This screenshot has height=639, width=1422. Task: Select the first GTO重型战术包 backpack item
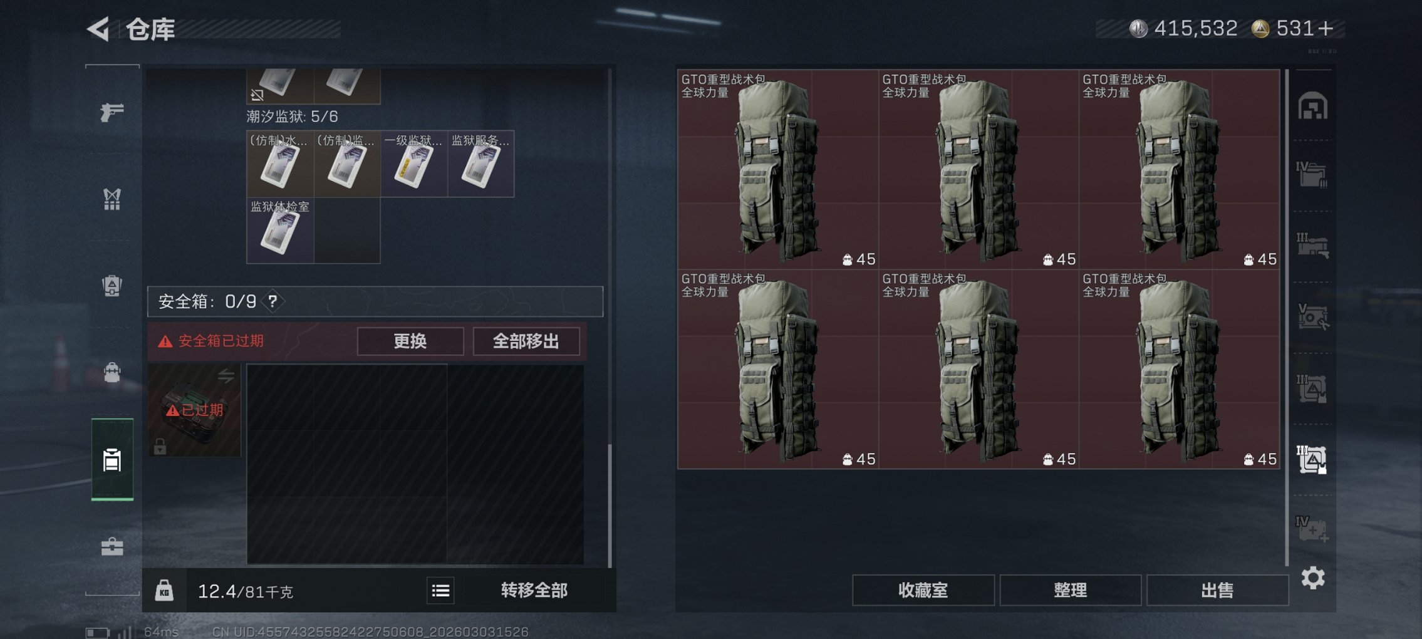[777, 169]
